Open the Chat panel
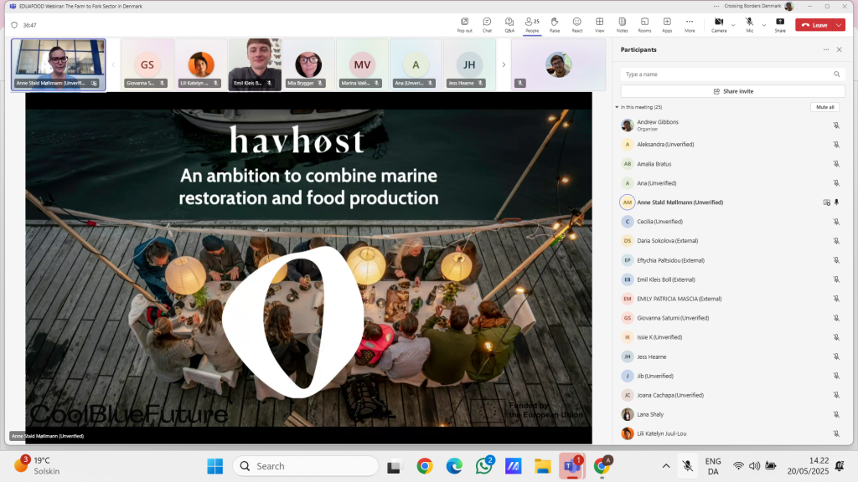This screenshot has width=858, height=482. point(487,24)
